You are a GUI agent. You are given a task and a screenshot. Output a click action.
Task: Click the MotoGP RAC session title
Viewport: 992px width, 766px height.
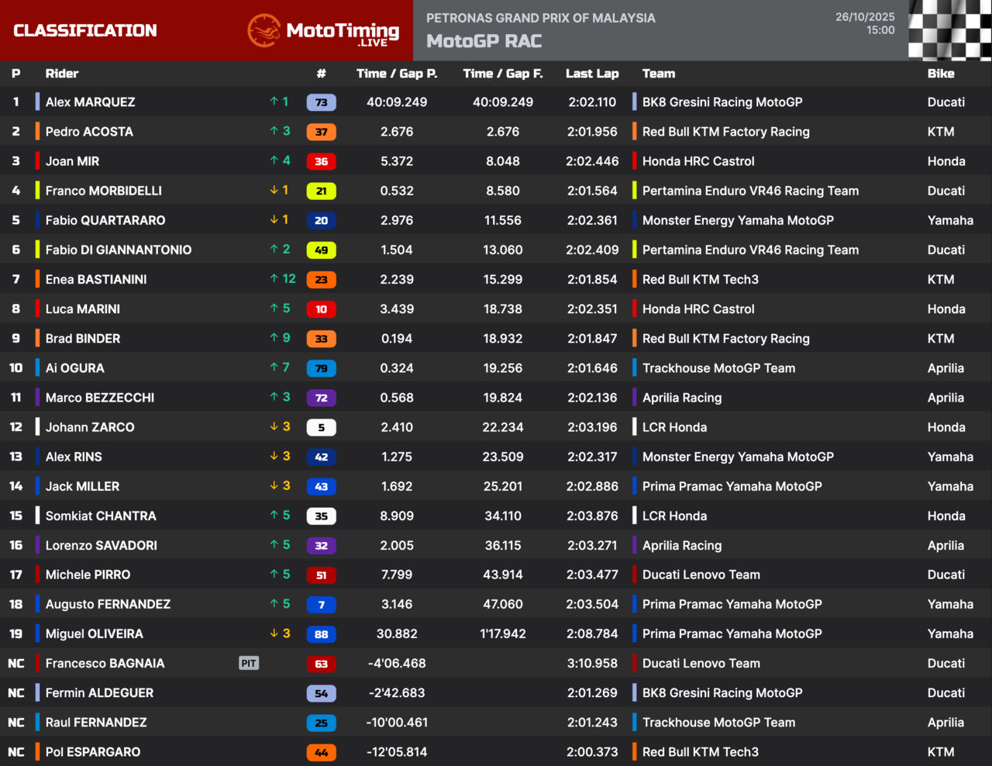coord(484,41)
